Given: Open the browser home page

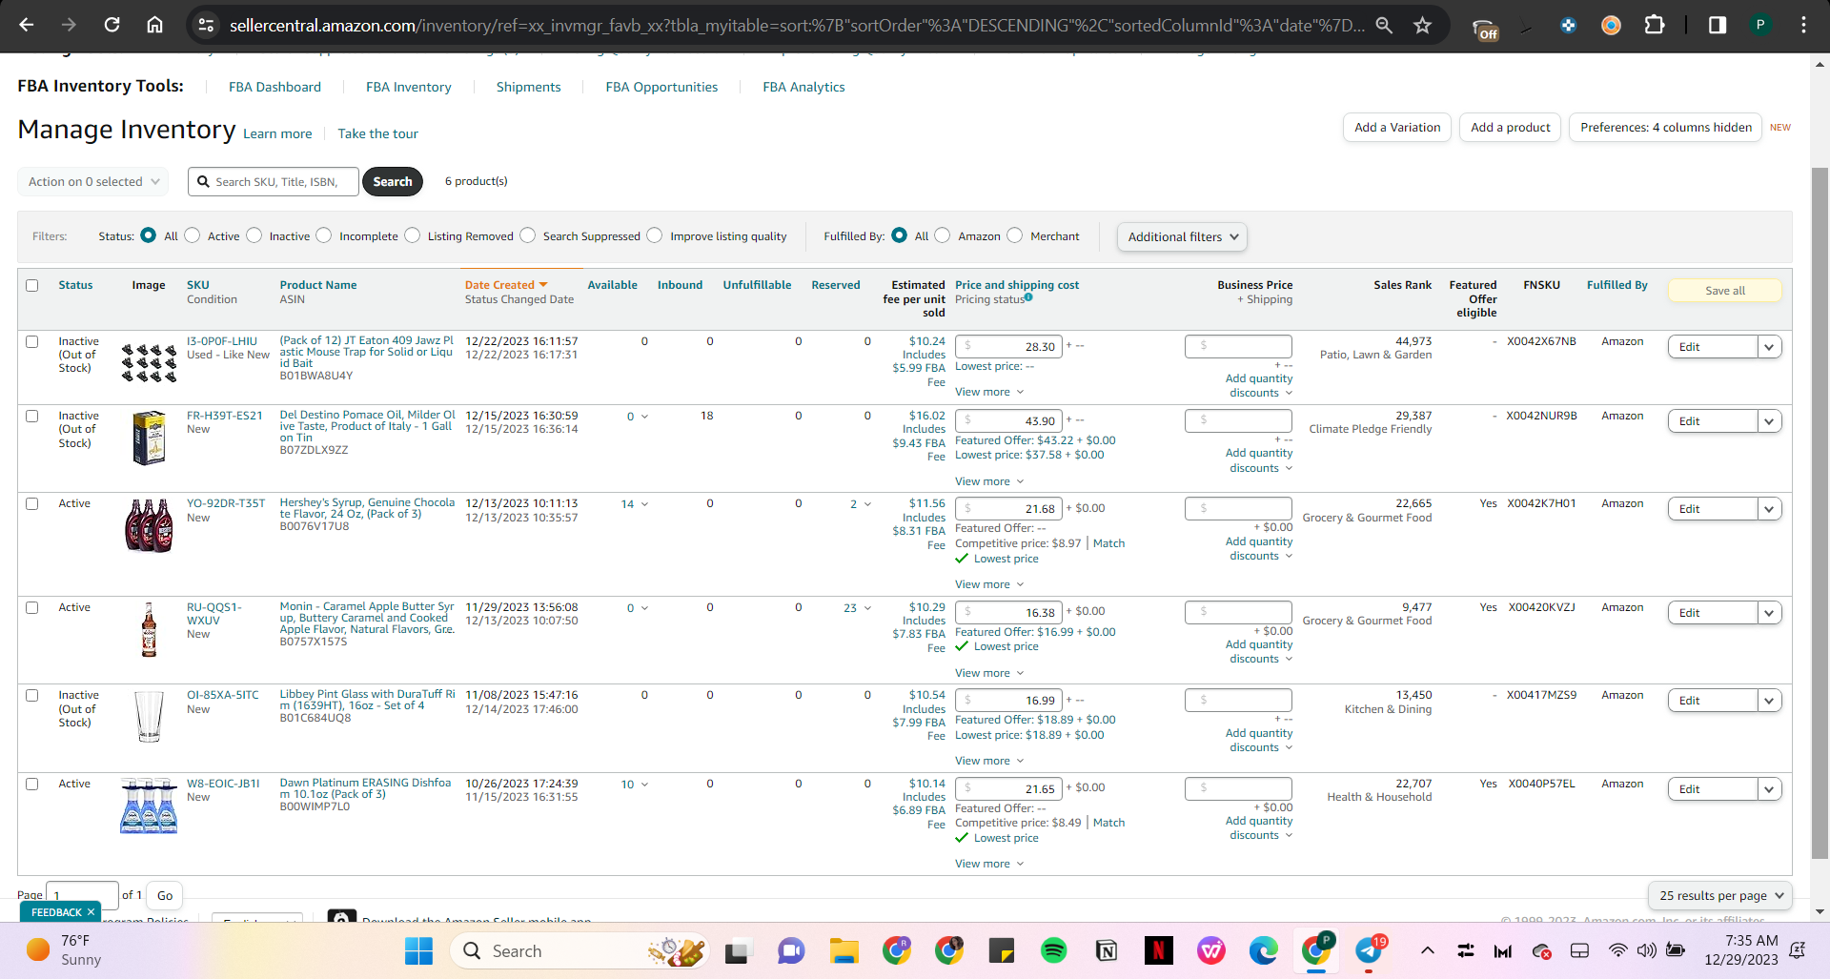Looking at the screenshot, I should [154, 26].
